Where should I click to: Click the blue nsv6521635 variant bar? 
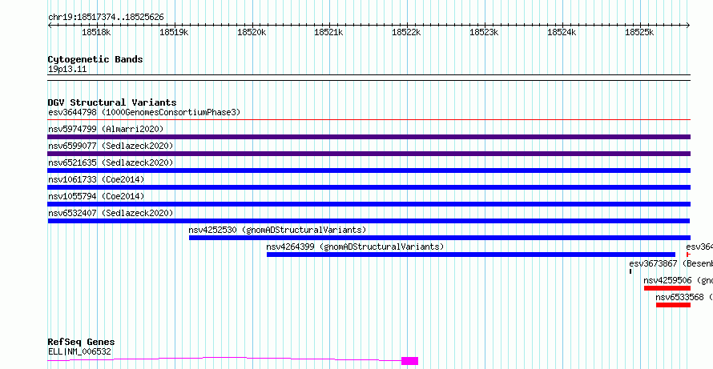(x=369, y=170)
